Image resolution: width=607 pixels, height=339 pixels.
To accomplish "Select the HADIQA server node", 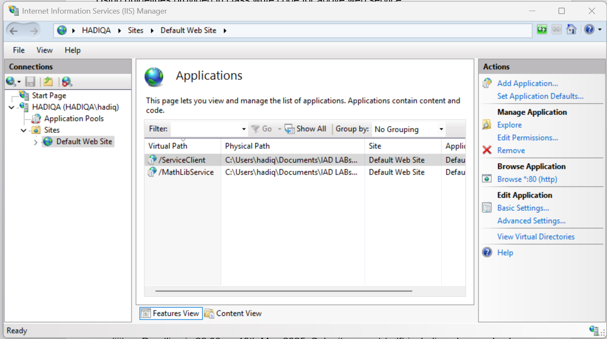I will click(x=75, y=107).
